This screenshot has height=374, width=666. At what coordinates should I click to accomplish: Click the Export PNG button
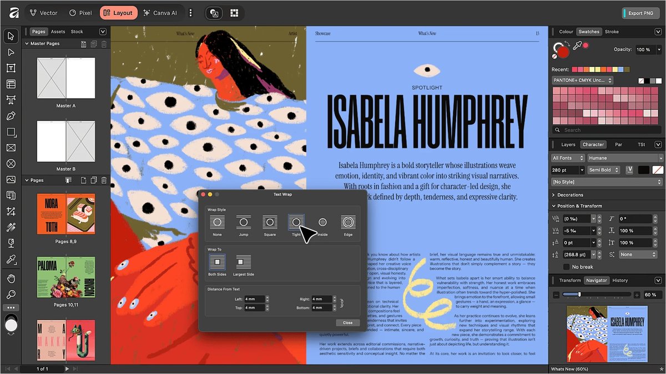tap(640, 13)
